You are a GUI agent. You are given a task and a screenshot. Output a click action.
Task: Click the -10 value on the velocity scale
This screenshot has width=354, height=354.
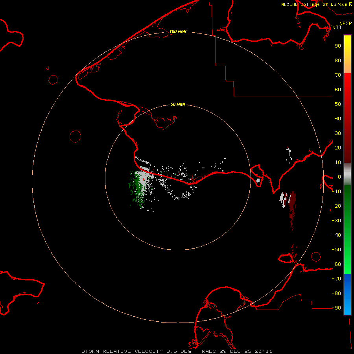coord(336,192)
